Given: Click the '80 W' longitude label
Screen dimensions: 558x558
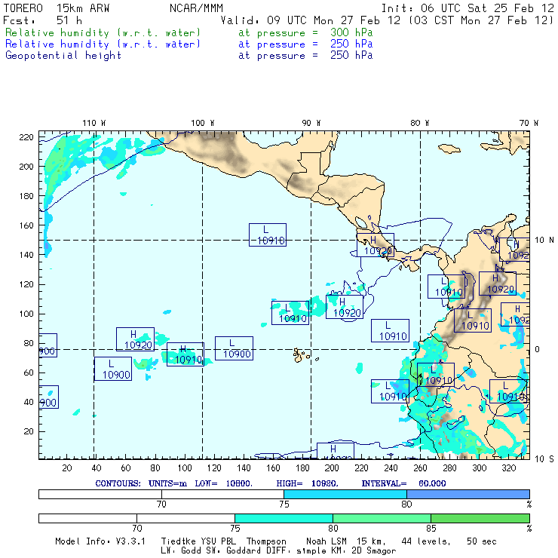Looking at the screenshot, I should click(419, 123).
